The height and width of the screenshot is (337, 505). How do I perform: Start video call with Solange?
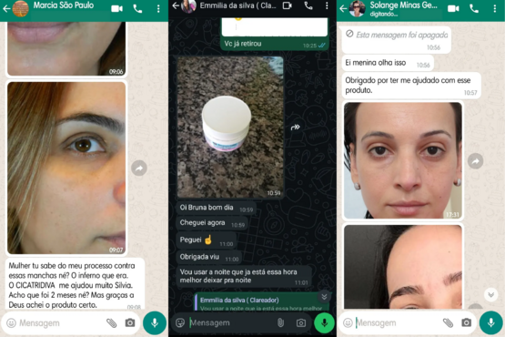[453, 9]
